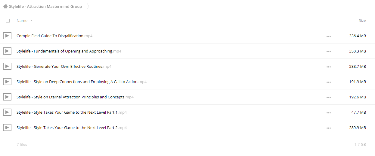Screen dimensions: 375x156
Task: Sort files by the Name column header
Action: click(22, 21)
